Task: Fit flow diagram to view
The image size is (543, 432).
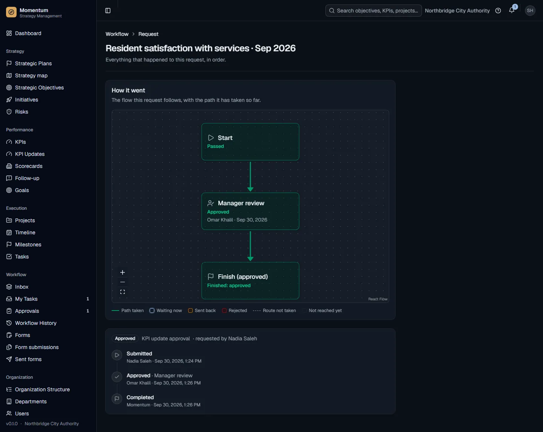Action: click(x=123, y=292)
